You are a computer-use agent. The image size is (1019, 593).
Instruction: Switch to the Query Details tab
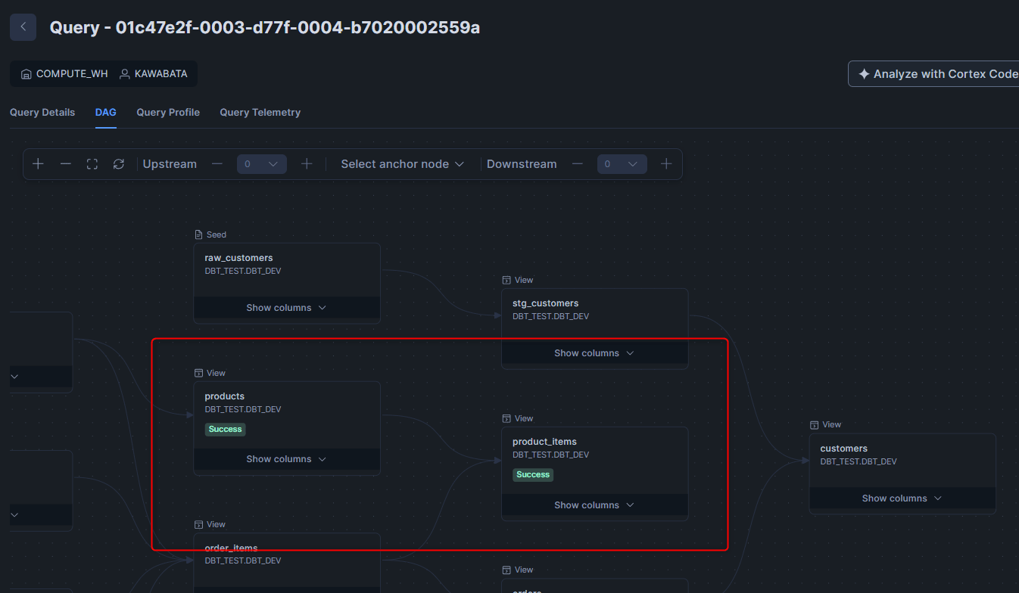[x=42, y=113]
